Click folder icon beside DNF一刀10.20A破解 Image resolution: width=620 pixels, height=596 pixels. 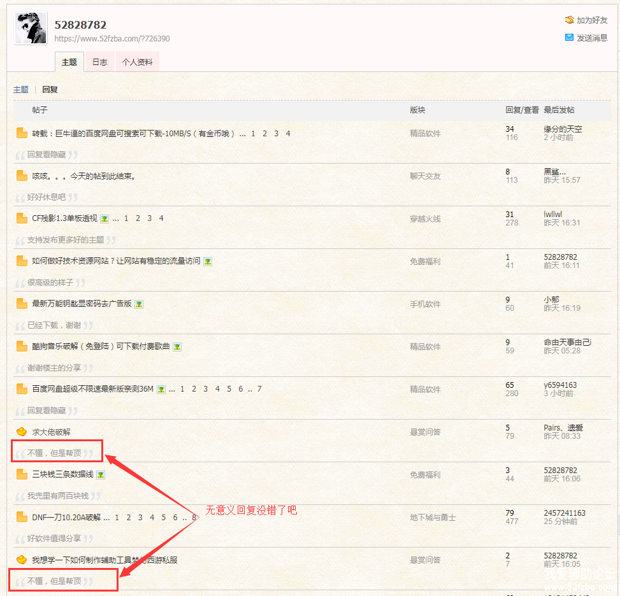tap(22, 517)
